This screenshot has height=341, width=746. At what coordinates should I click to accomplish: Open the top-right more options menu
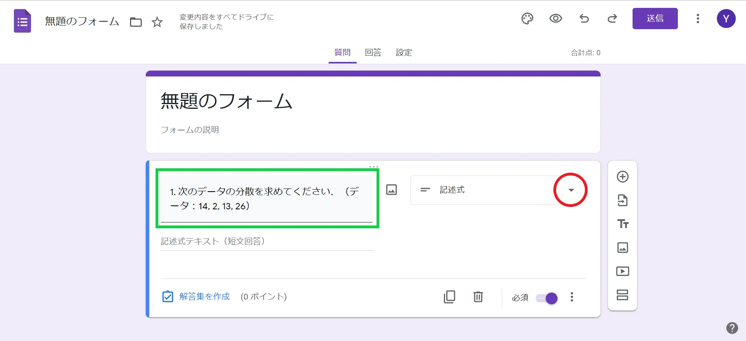(x=698, y=19)
